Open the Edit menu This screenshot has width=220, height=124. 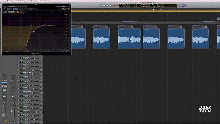pos(15,1)
